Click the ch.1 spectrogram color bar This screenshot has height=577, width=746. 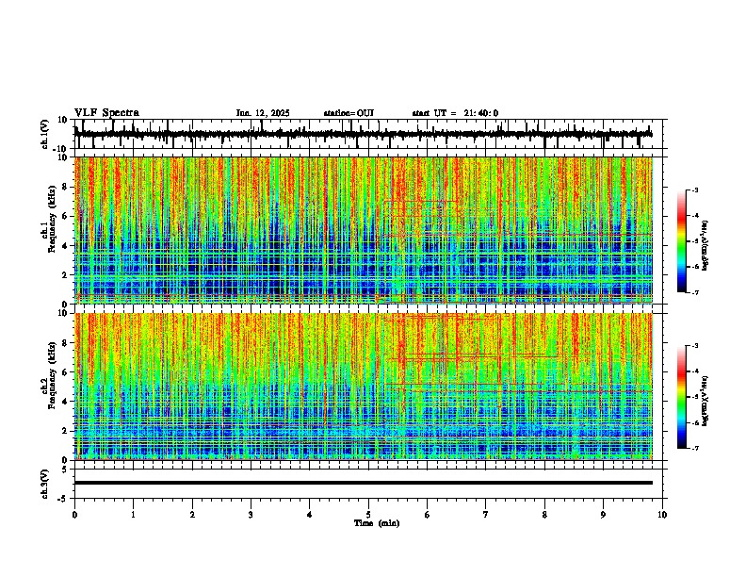[x=682, y=241]
